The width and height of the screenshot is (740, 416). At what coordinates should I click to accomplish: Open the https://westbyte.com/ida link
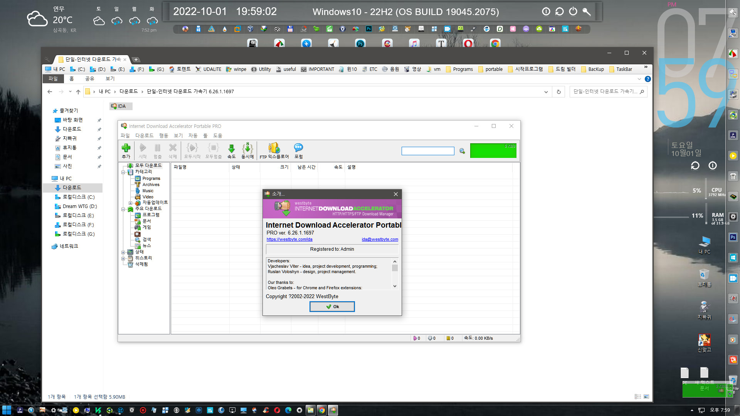(x=289, y=239)
